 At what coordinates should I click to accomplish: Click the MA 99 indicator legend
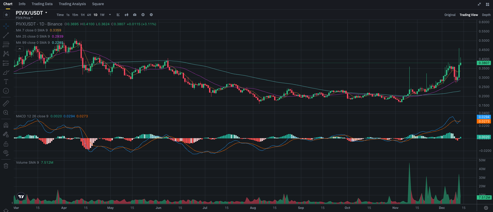coord(39,43)
